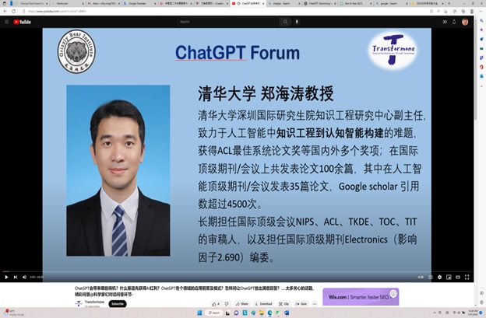Create a Clip of the video
This screenshot has width=486, height=318.
(x=283, y=304)
